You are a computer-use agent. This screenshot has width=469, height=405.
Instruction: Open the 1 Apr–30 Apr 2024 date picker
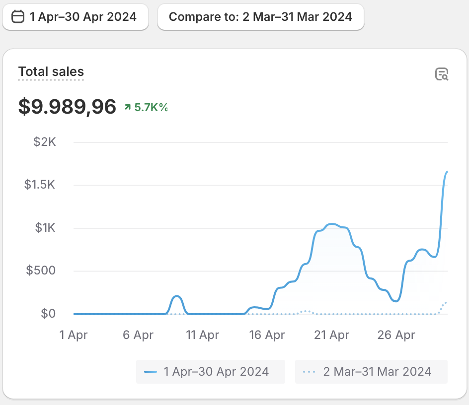tap(75, 17)
